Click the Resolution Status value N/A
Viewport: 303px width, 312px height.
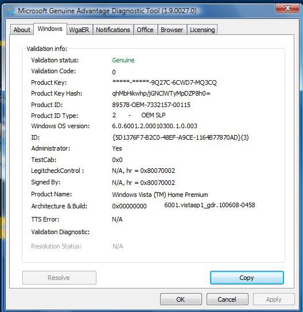[x=118, y=246]
